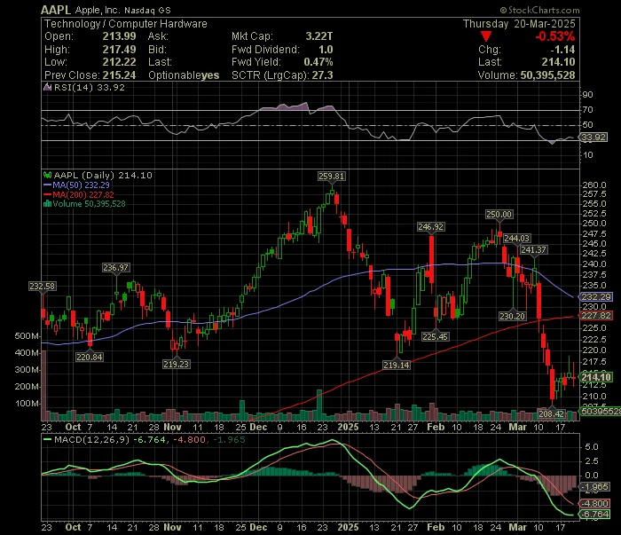This screenshot has height=535, width=621.
Task: Click the 259.81 peak price label
Action: [332, 177]
